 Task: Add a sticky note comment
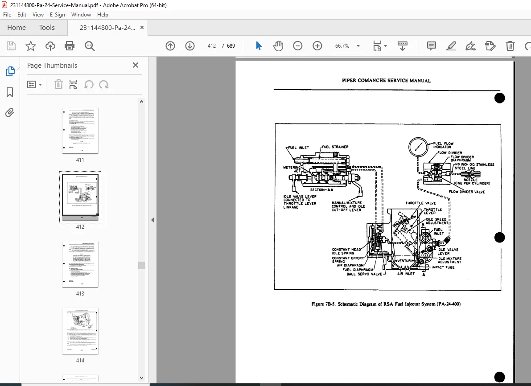tap(432, 46)
